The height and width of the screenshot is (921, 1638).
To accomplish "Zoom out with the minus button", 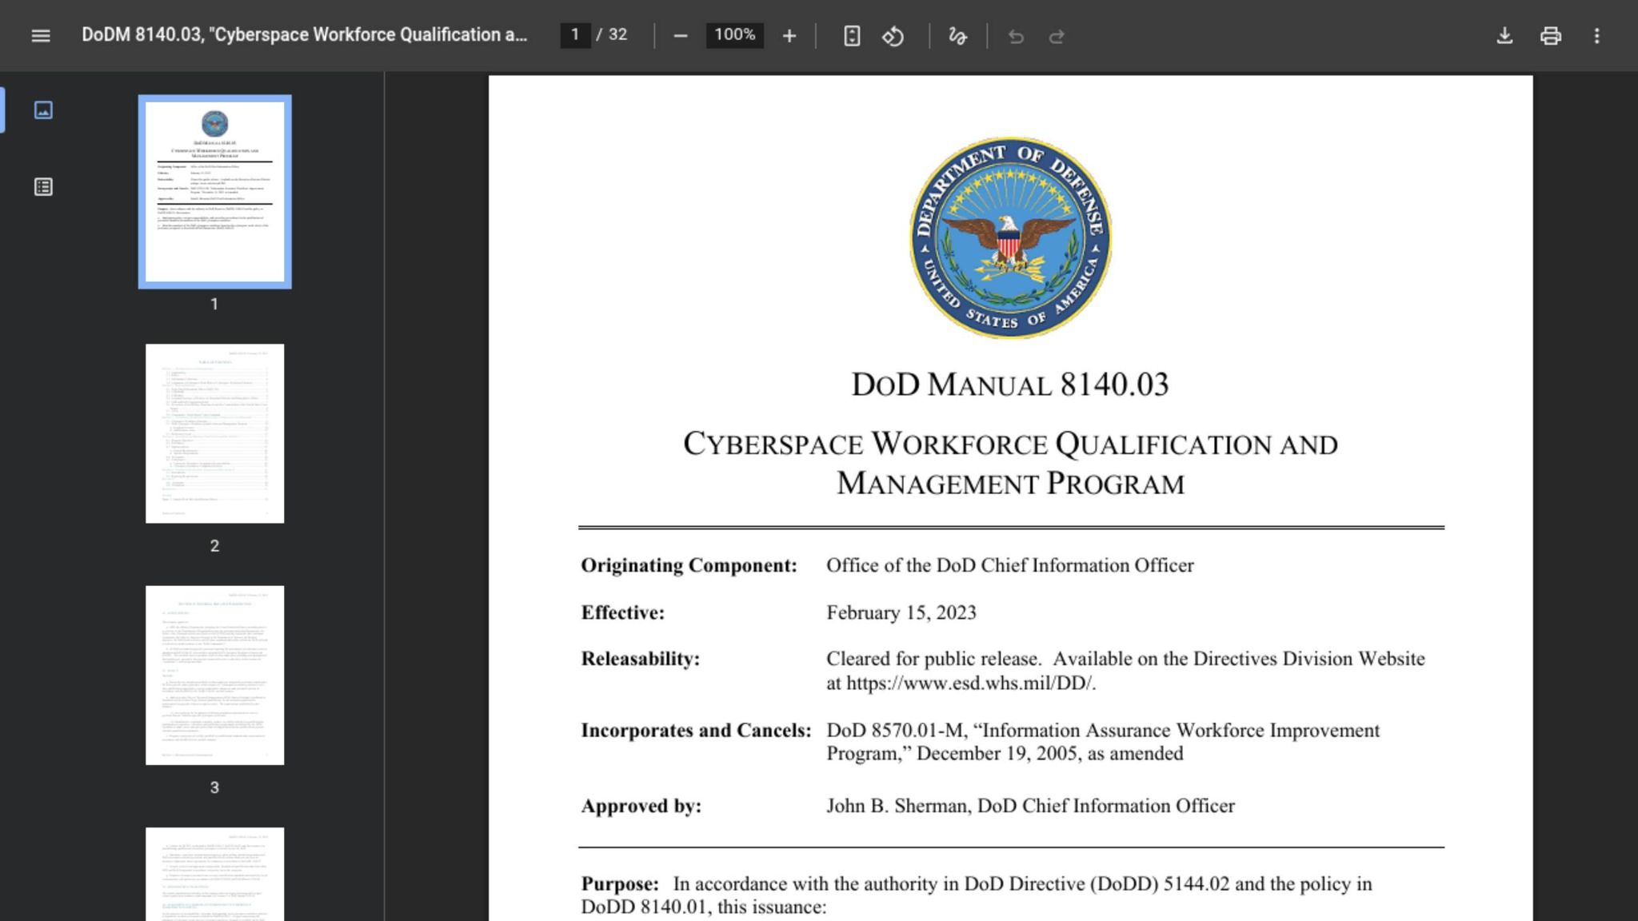I will [681, 36].
